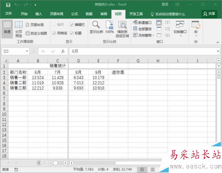The image size is (222, 173).
Task: Click the formula bar showing 8月
Action: pyautogui.click(x=142, y=51)
